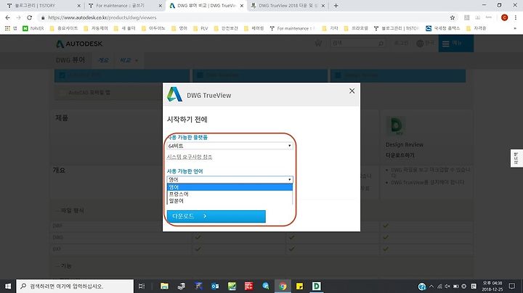This screenshot has height=293, width=523.
Task: Click the volume icon in the system tray
Action: click(x=447, y=286)
